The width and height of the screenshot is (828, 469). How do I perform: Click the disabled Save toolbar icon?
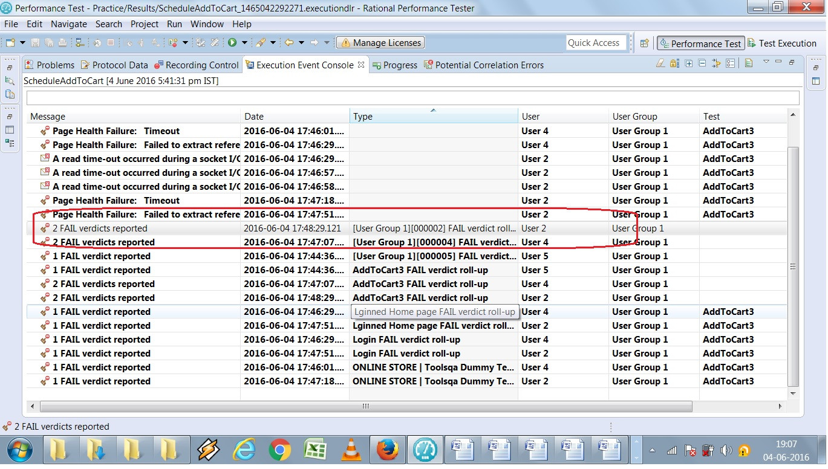[35, 43]
